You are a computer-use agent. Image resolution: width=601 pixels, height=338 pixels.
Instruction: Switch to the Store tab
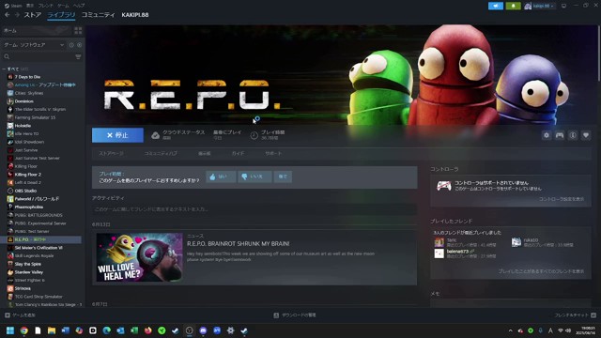pyautogui.click(x=33, y=15)
